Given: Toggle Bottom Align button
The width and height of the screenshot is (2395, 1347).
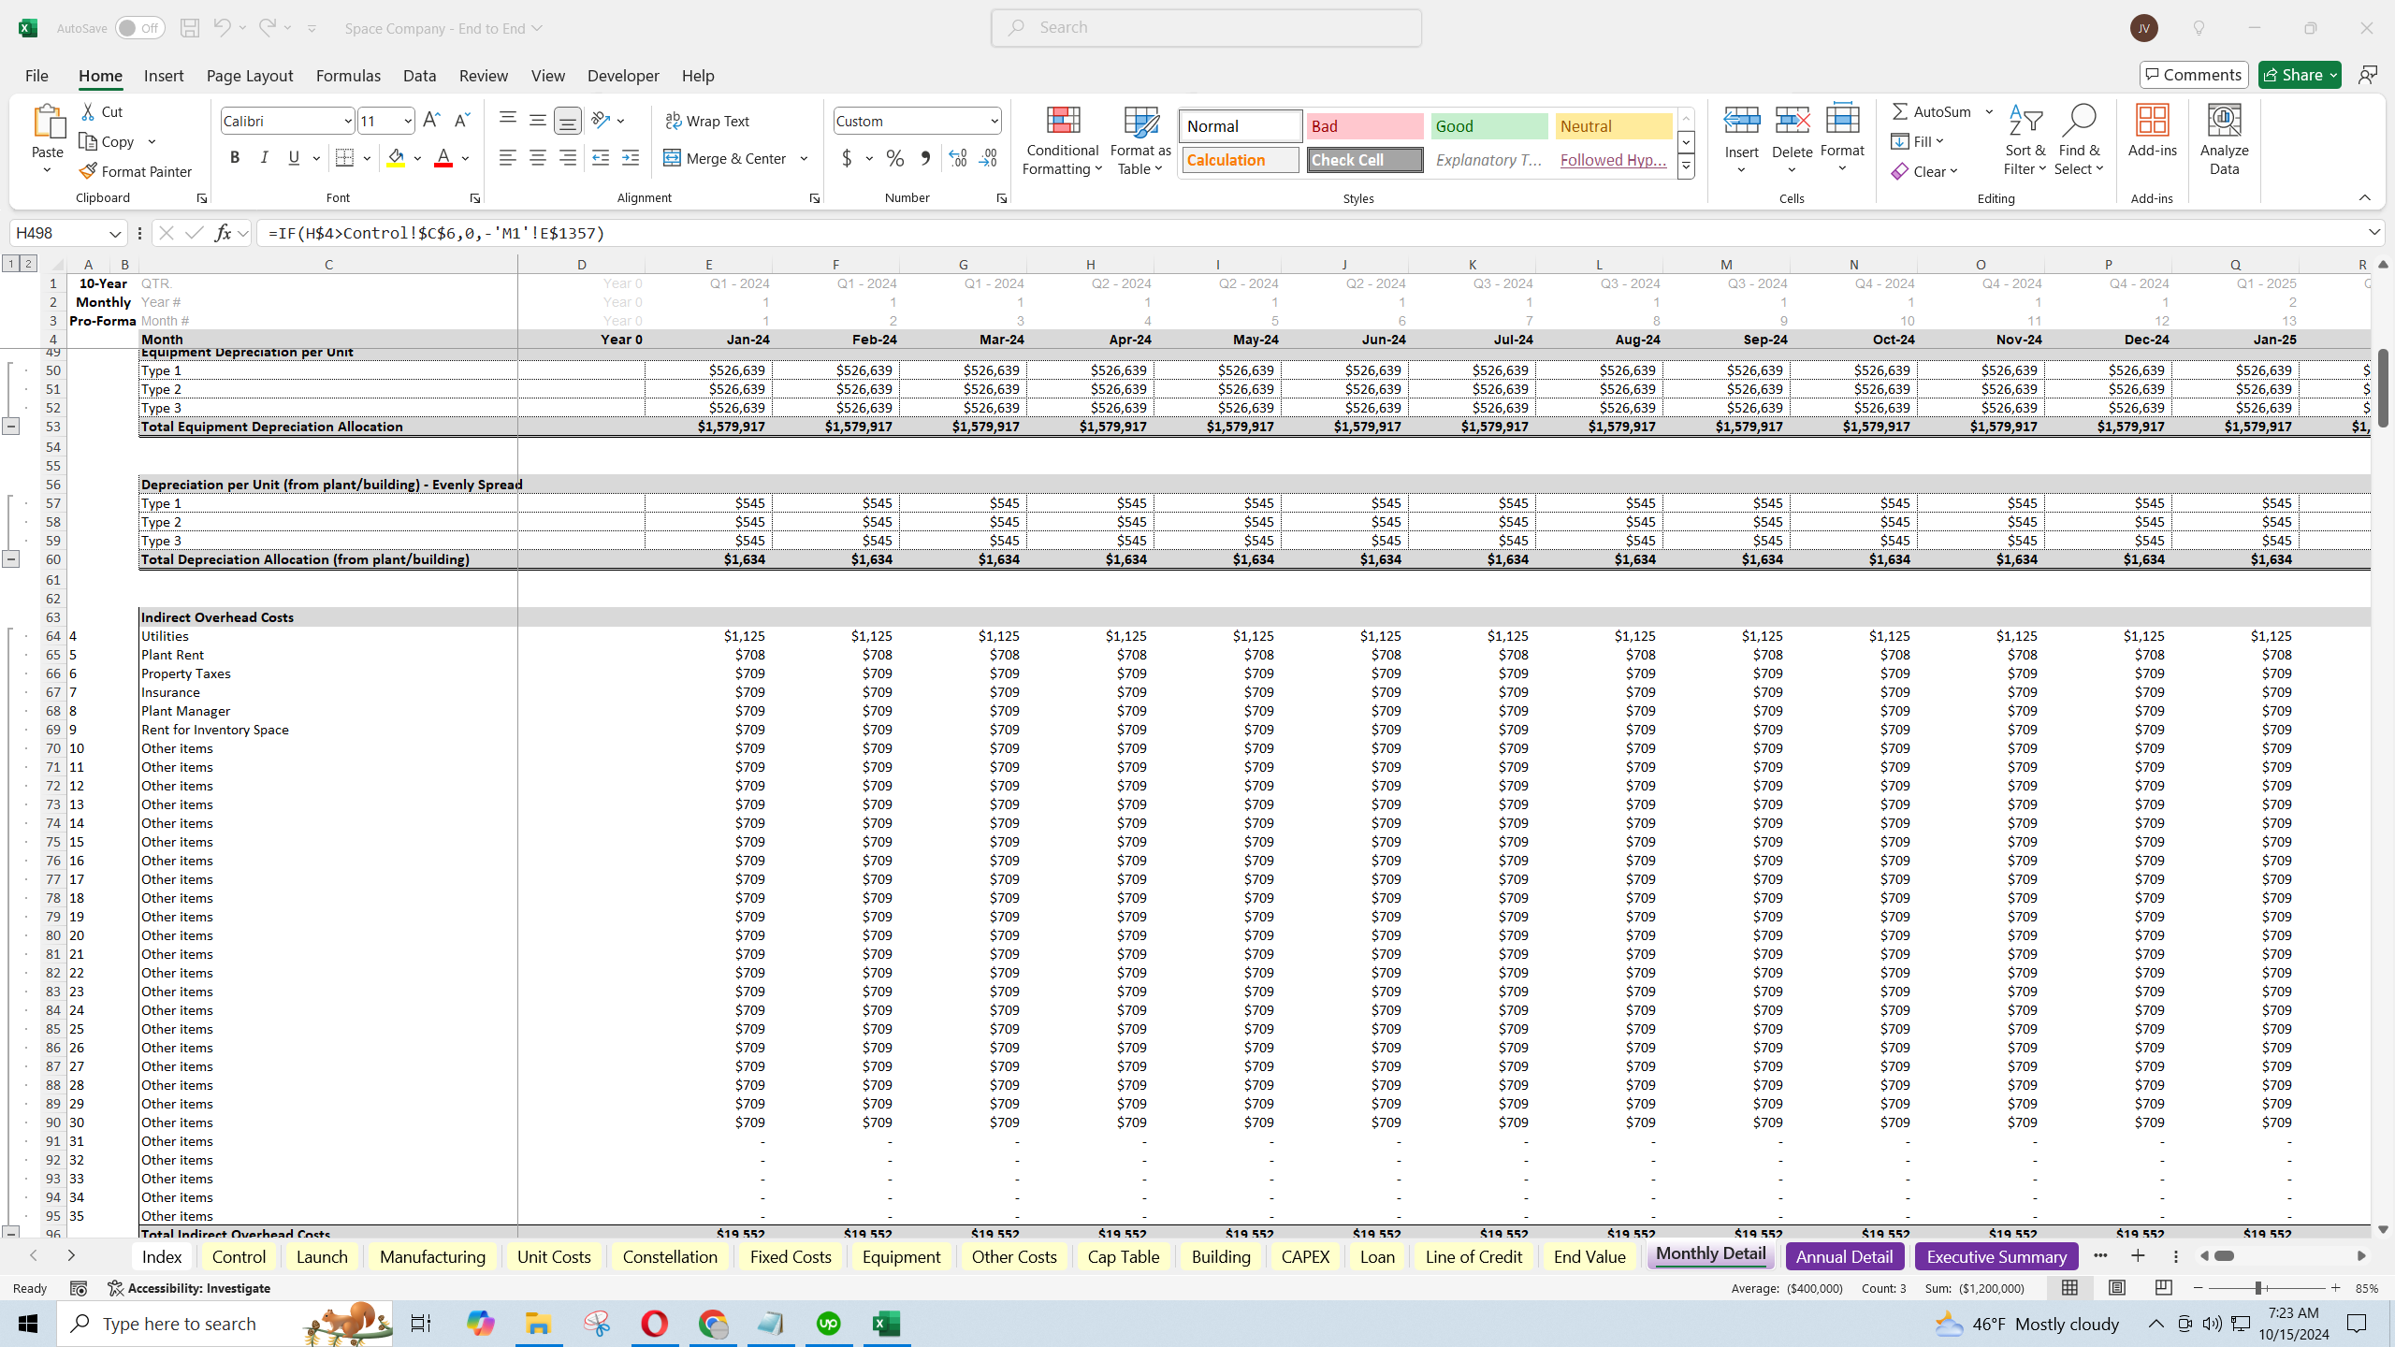Looking at the screenshot, I should click(567, 121).
